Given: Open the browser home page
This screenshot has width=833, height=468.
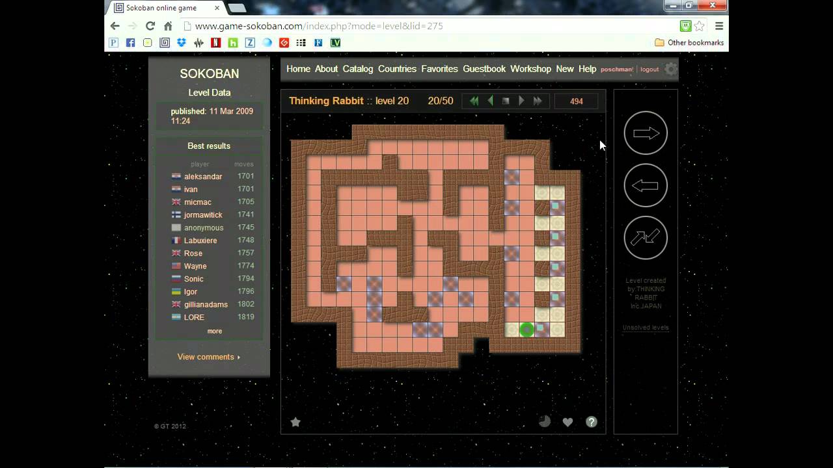Looking at the screenshot, I should pyautogui.click(x=168, y=26).
